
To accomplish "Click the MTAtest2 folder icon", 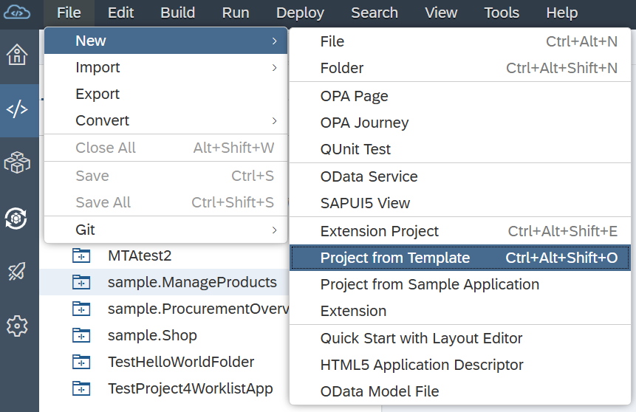I will click(x=81, y=255).
